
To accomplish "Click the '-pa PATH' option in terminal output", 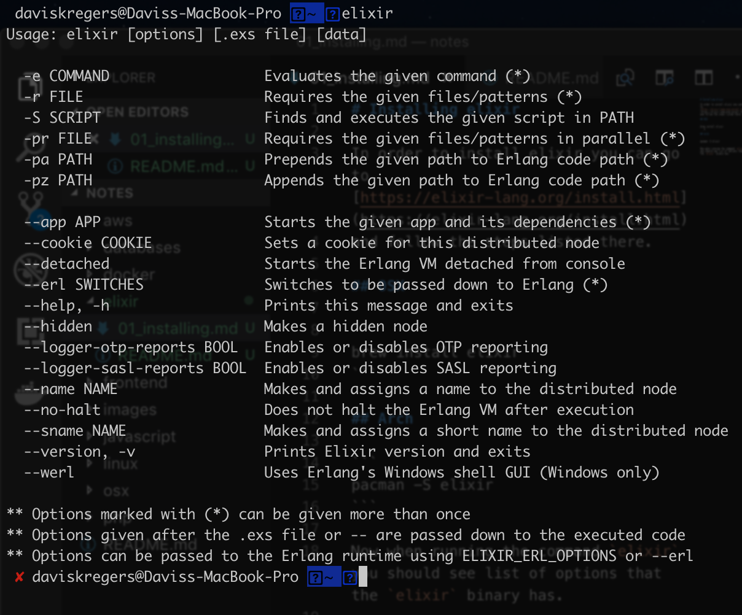I will point(58,160).
